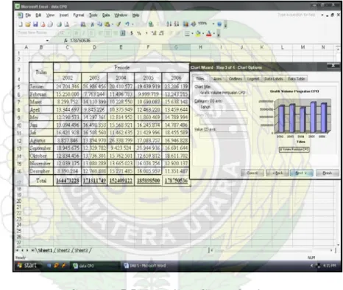The image size is (343, 290).
Task: Open the Fill Color dropdown arrow
Action: 203,33
